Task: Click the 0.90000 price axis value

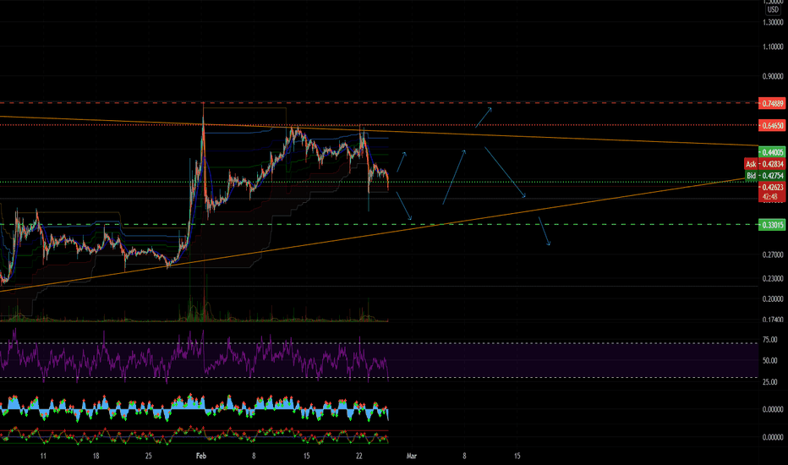Action: [x=773, y=76]
